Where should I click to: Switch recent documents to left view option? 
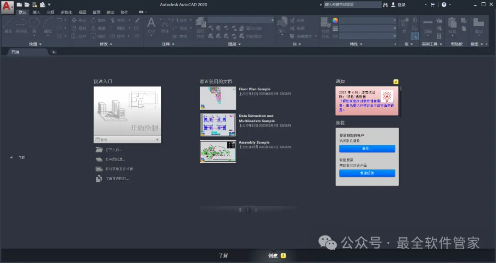pos(240,210)
